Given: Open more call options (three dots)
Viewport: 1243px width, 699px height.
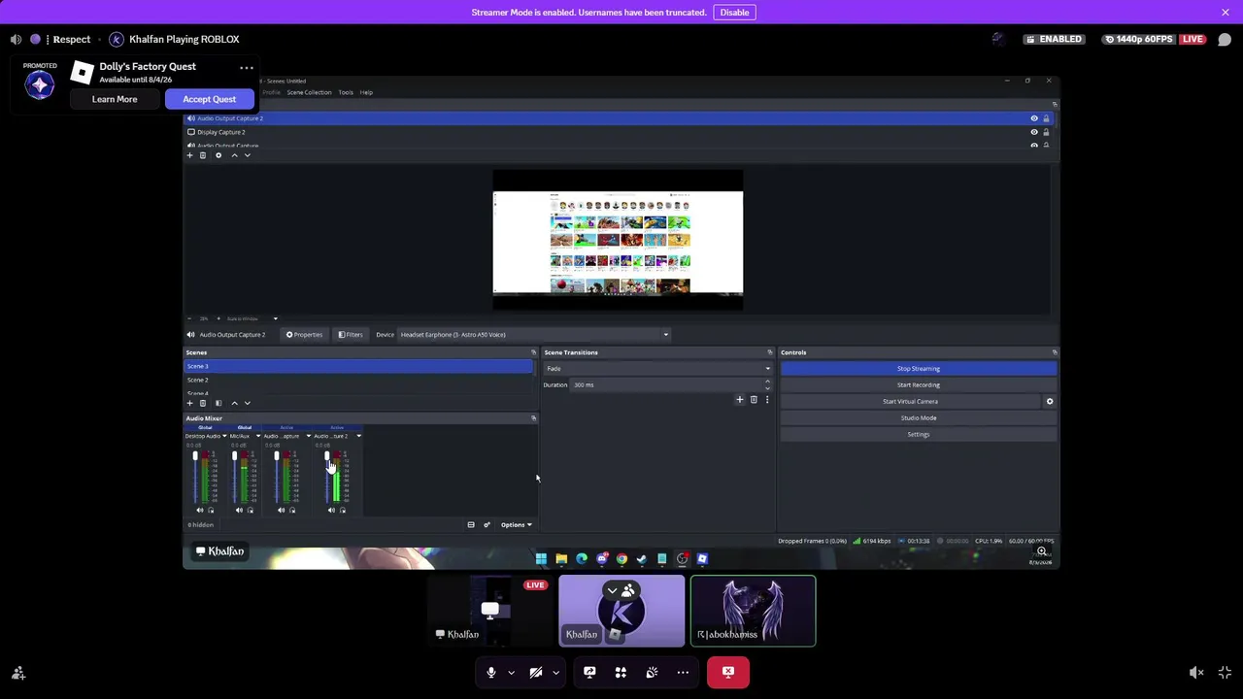Looking at the screenshot, I should click(x=683, y=672).
